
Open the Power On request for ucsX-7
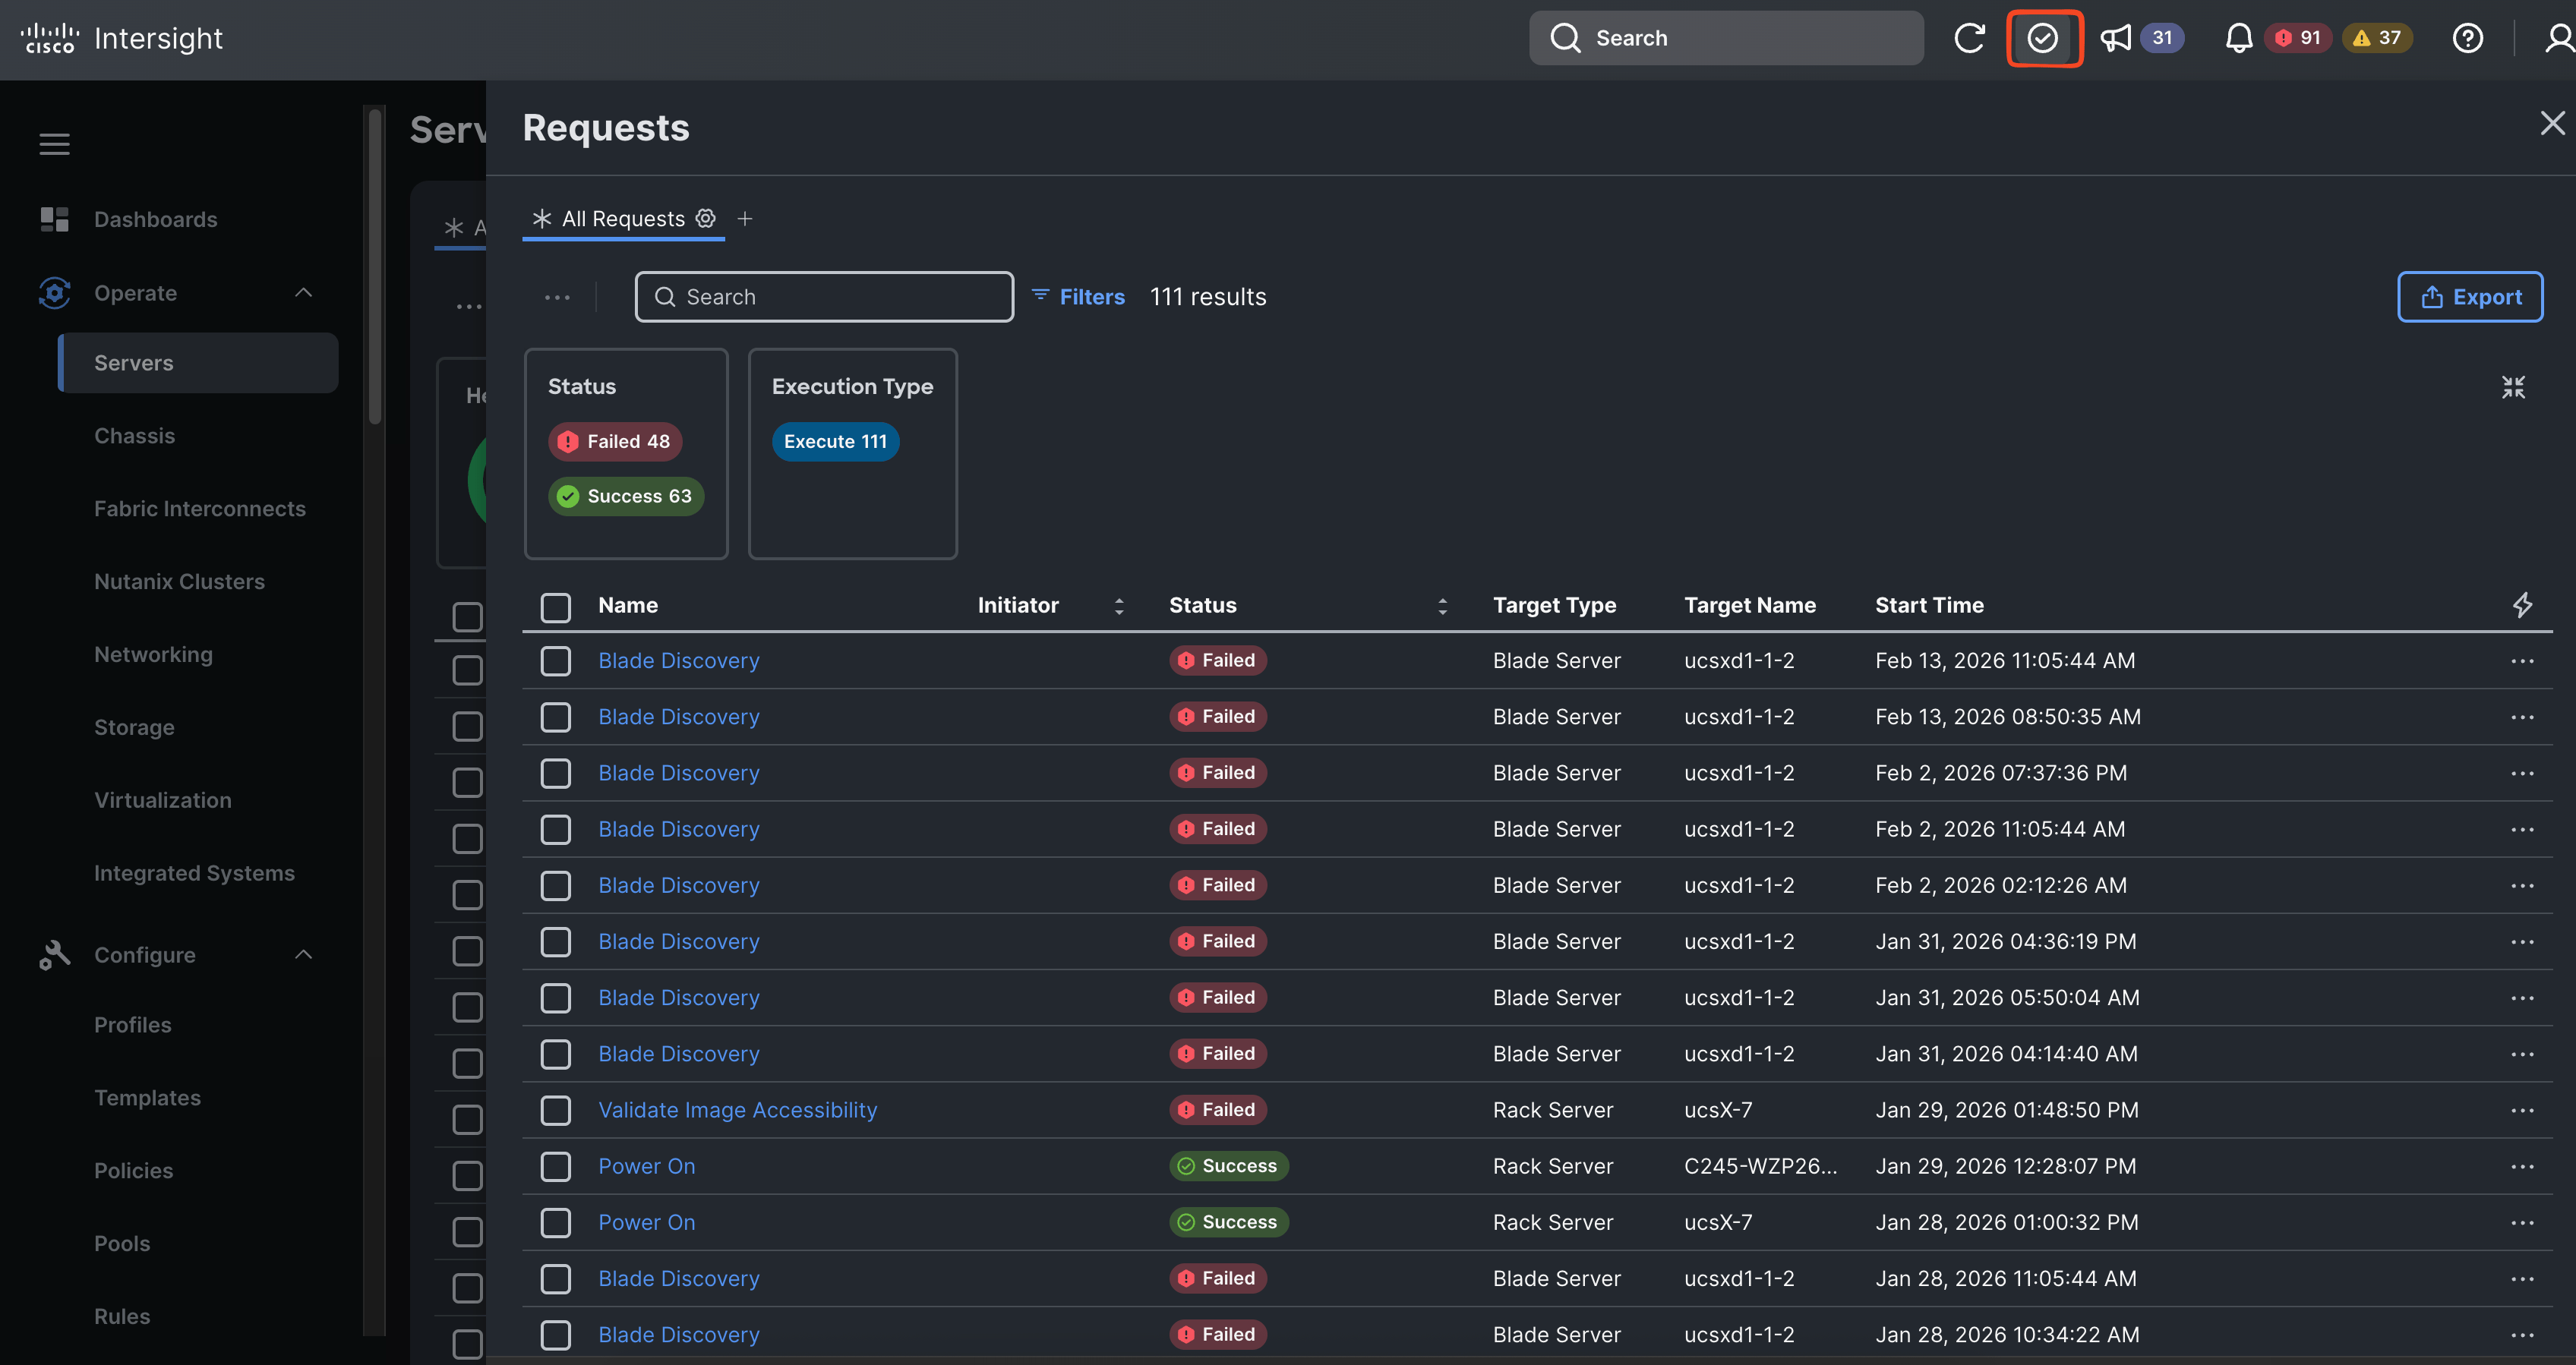point(646,1222)
